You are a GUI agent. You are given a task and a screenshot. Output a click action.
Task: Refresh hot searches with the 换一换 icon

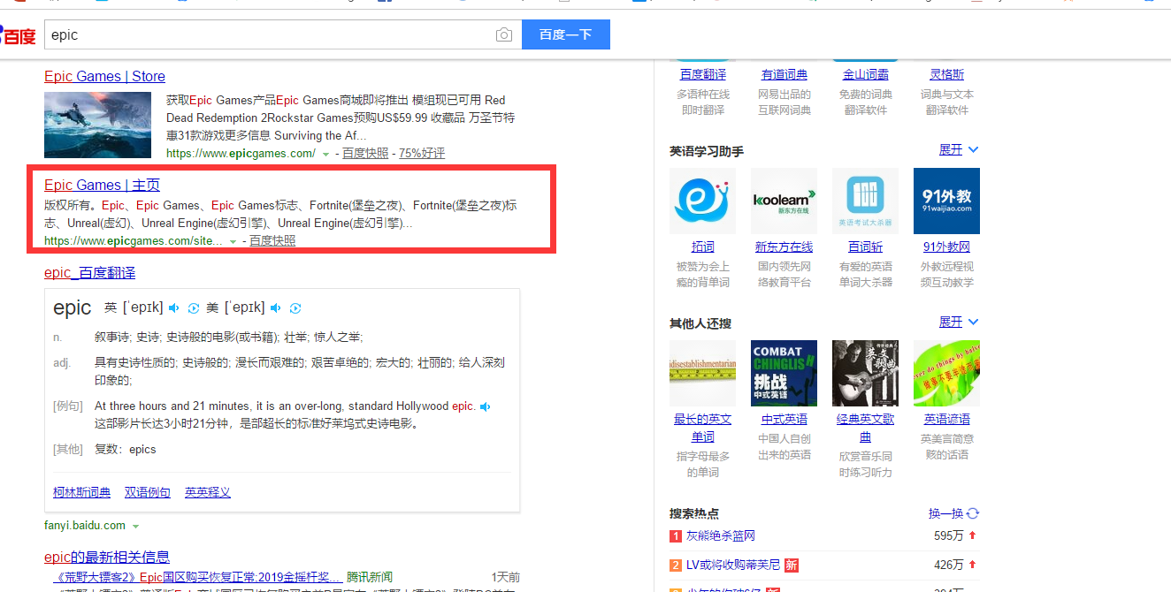973,513
